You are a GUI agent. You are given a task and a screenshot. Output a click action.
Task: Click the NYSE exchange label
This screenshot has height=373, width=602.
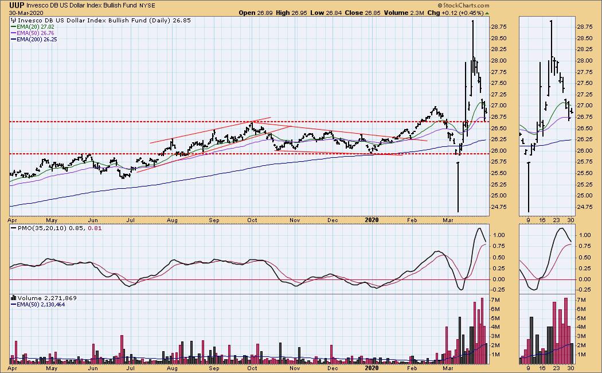pyautogui.click(x=147, y=6)
